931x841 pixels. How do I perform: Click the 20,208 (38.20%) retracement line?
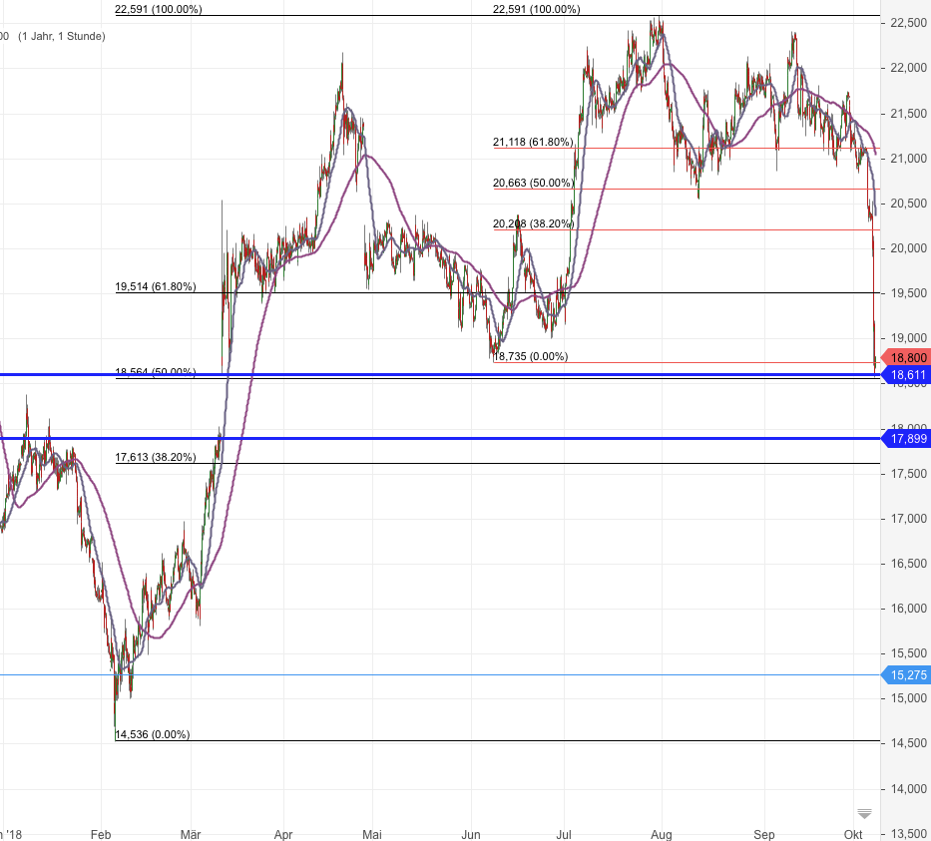(x=532, y=223)
